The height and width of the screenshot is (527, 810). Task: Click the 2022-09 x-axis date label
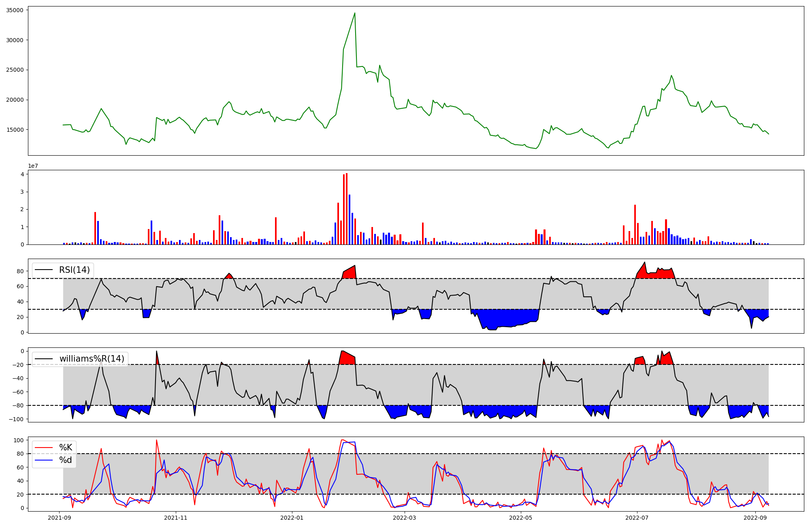(x=755, y=518)
